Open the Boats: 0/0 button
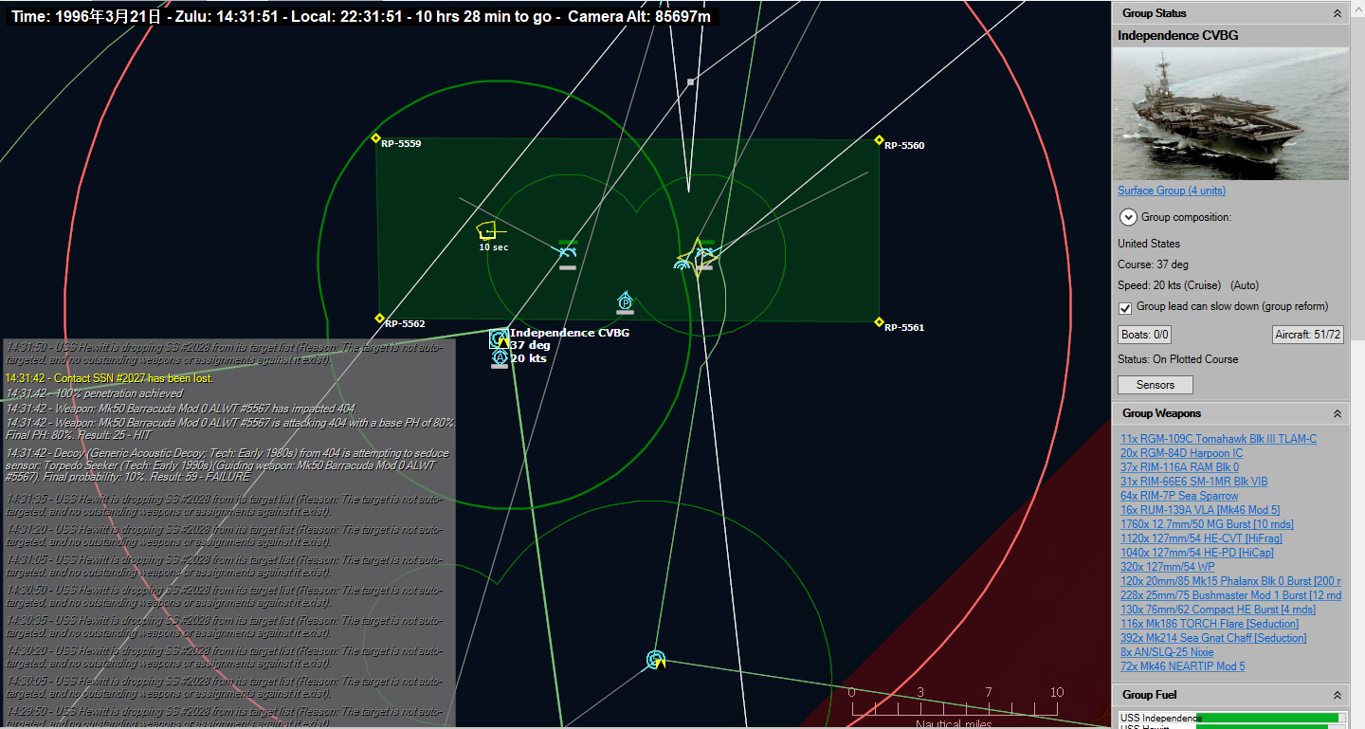Screen dimensions: 1365x729 [1144, 335]
